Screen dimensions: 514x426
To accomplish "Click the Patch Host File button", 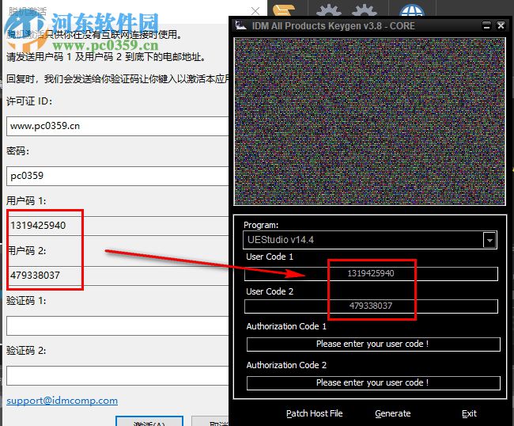I will (314, 413).
